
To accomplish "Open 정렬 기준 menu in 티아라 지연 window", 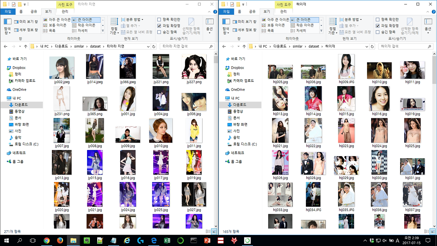I will click(x=114, y=26).
